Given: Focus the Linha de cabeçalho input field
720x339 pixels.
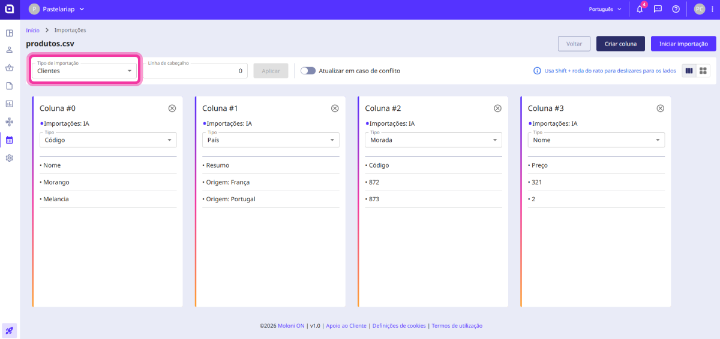Looking at the screenshot, I should [196, 71].
